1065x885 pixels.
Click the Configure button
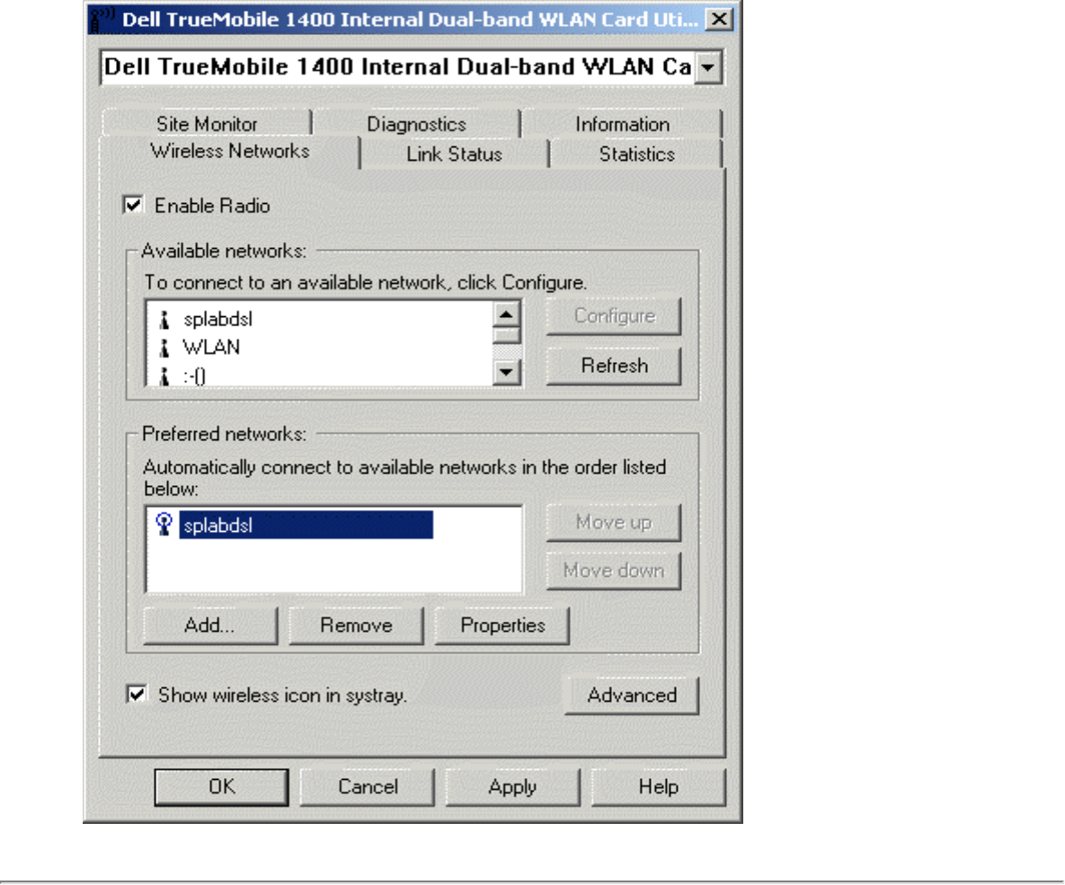click(x=614, y=316)
